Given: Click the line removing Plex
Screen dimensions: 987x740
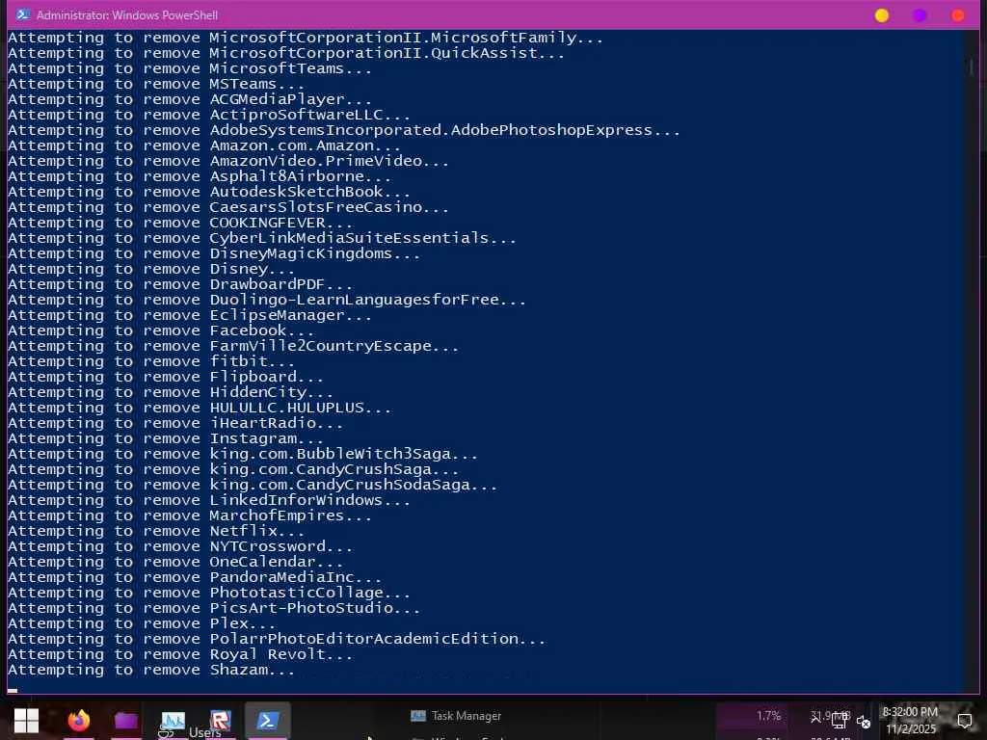Looking at the screenshot, I should click(x=142, y=623).
